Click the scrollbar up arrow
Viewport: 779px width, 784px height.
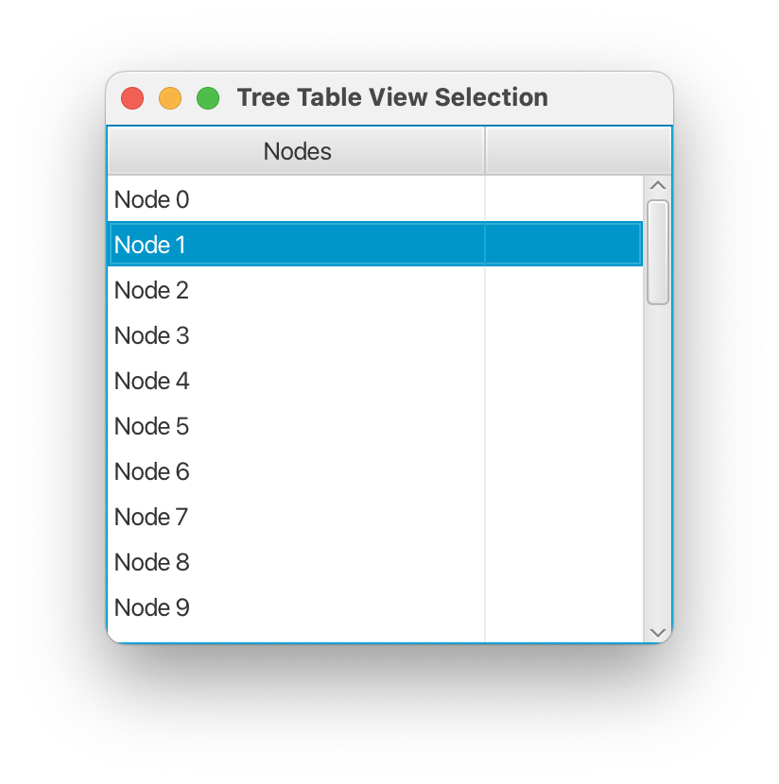coord(658,185)
